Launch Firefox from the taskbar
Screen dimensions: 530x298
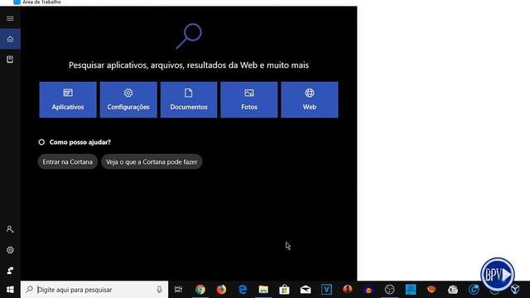tap(221, 290)
